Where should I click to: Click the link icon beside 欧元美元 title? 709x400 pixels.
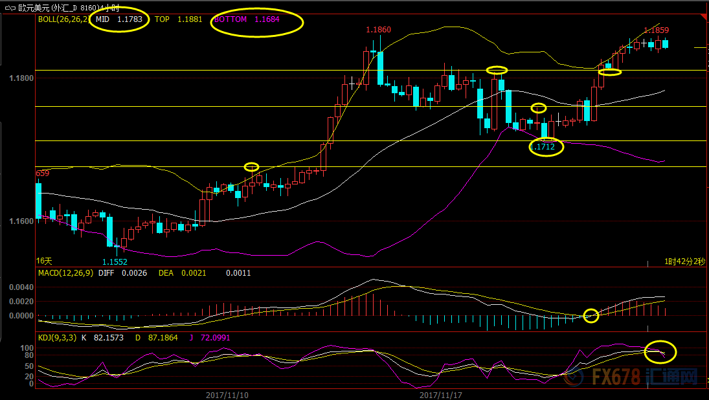tap(10, 8)
